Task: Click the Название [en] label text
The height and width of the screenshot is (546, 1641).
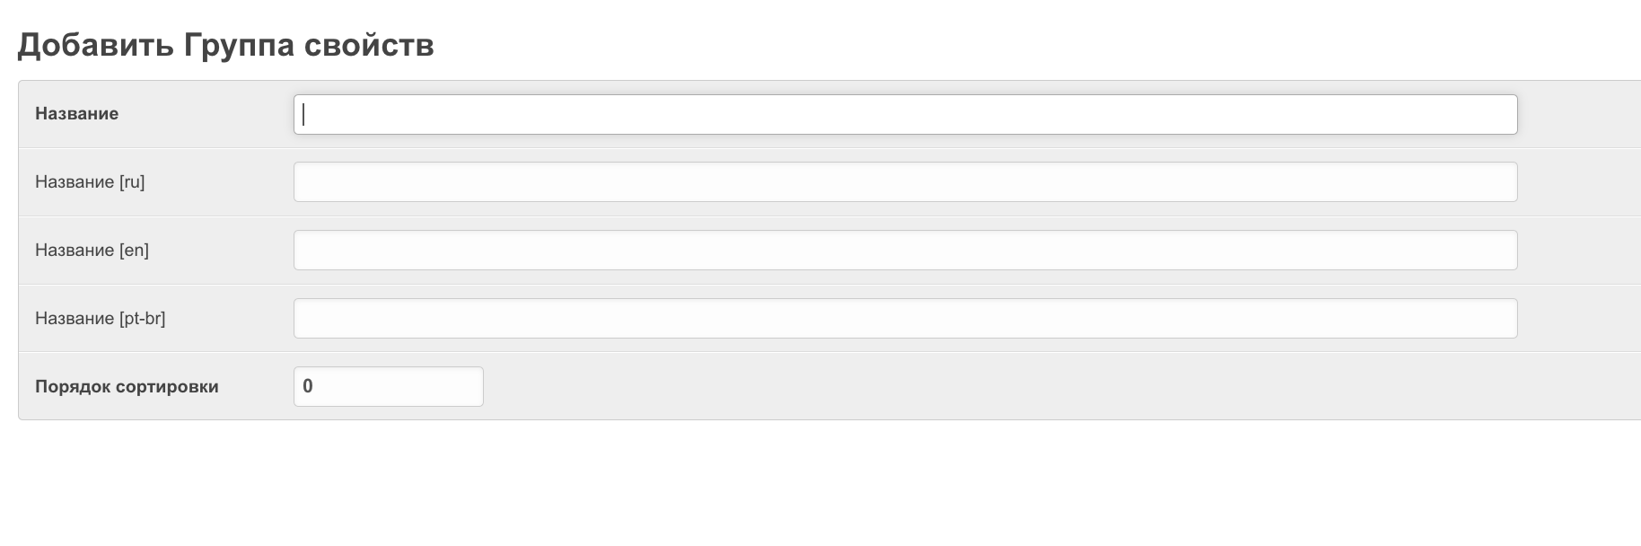Action: click(x=92, y=251)
